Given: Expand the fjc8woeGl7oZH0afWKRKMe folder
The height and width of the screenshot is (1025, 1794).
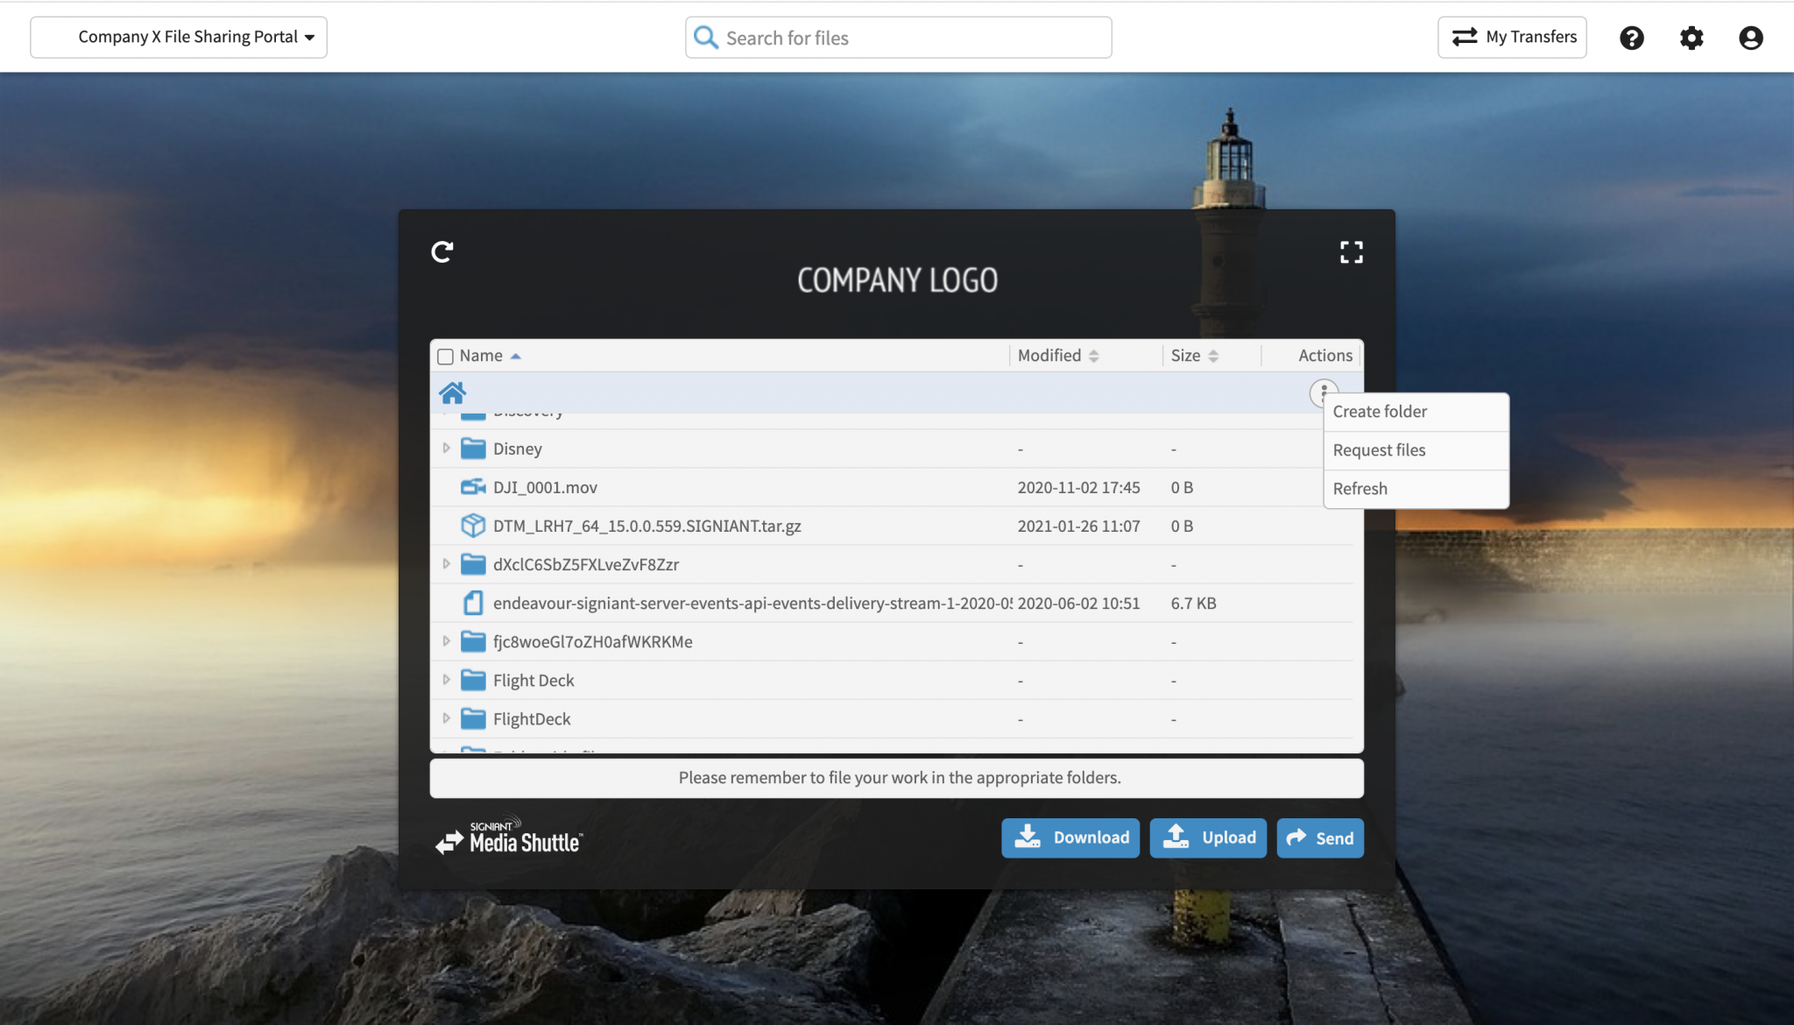Looking at the screenshot, I should (x=446, y=641).
